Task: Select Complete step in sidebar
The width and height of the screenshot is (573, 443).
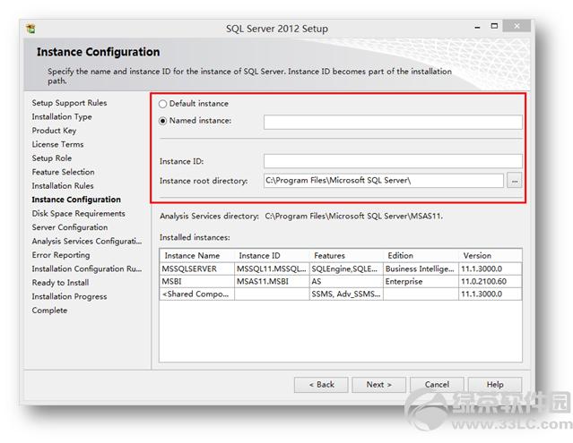Action: [x=49, y=311]
